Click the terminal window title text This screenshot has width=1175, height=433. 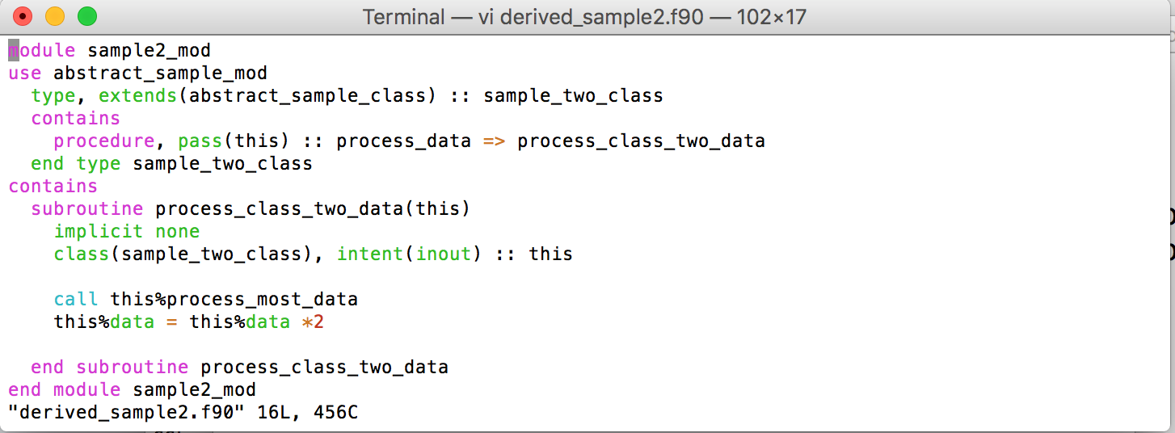(x=584, y=16)
